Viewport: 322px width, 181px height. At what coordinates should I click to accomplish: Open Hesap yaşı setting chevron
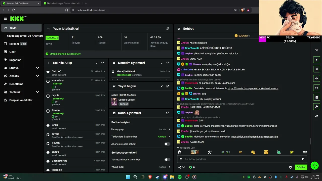169,129
